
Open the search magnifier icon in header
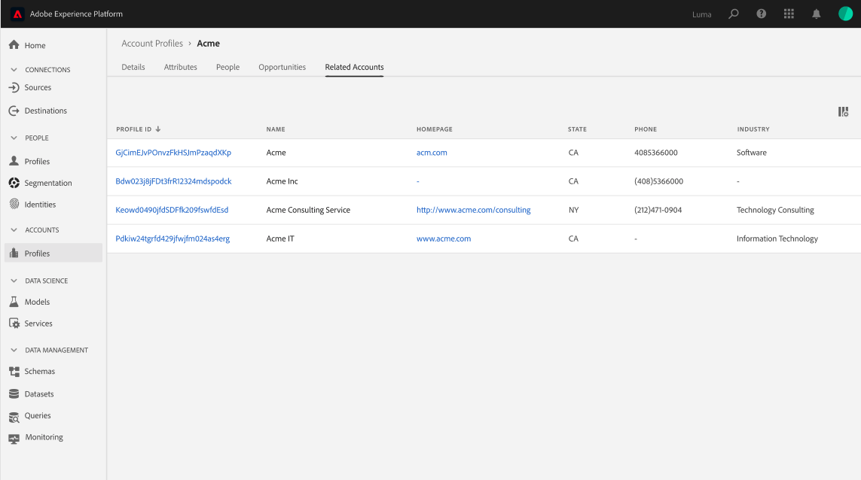point(733,14)
